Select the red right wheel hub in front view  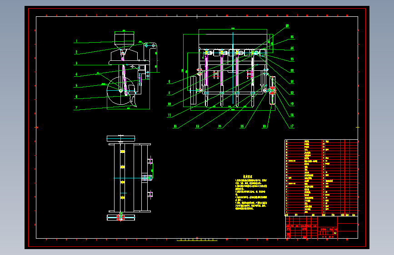(x=272, y=90)
